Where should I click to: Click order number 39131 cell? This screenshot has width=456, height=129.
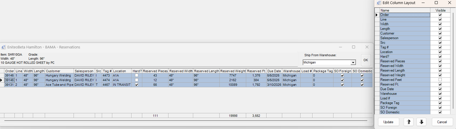(9, 85)
